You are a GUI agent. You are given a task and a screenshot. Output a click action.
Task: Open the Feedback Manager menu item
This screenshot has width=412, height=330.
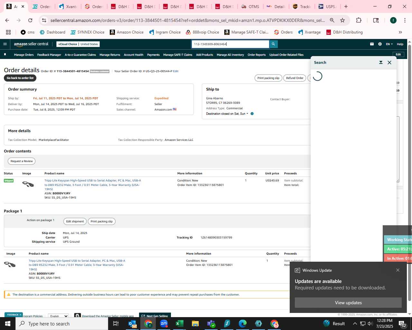click(49, 55)
